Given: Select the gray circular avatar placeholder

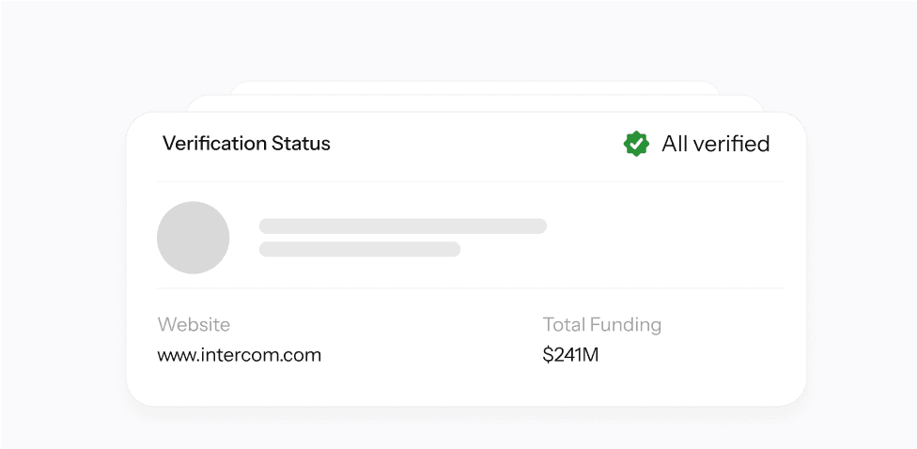Looking at the screenshot, I should pyautogui.click(x=193, y=238).
